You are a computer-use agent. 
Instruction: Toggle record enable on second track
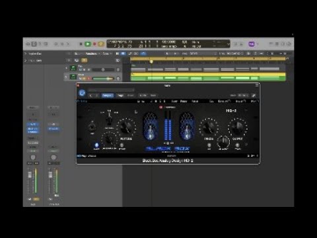pos(89,79)
